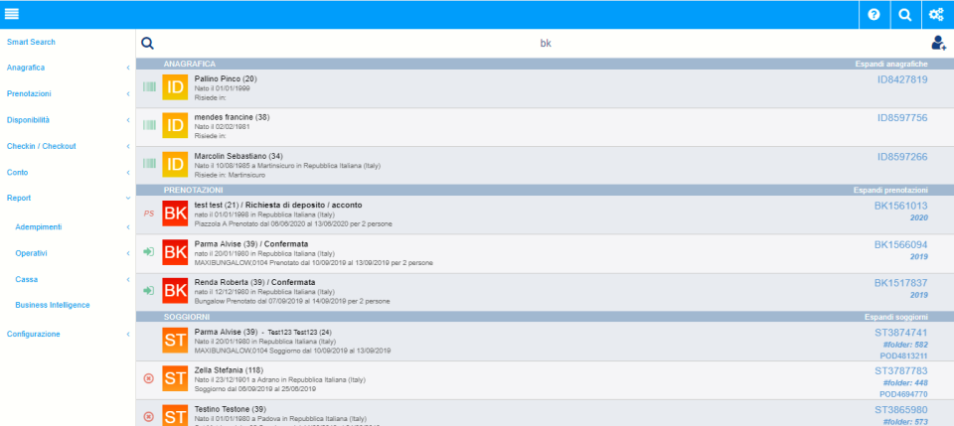Screen dimensions: 954x426
Task: Click the check-in arrow icon for Renda Roberta
Action: 148,291
